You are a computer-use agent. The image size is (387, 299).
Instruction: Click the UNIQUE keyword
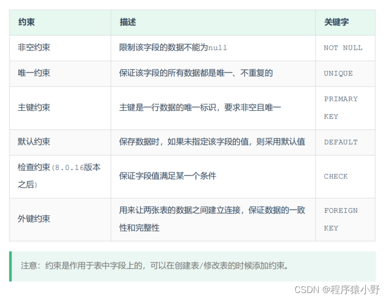[338, 73]
